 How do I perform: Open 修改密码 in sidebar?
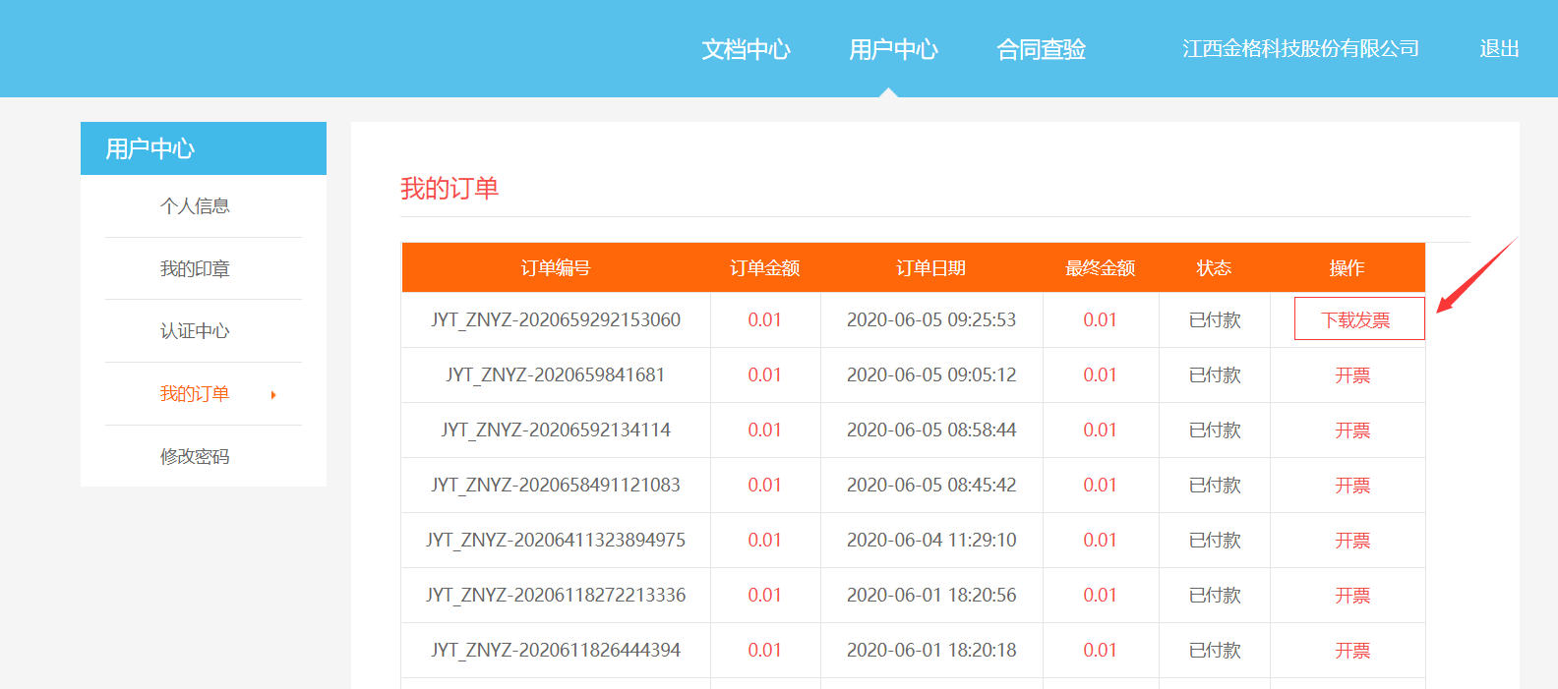[x=195, y=457]
